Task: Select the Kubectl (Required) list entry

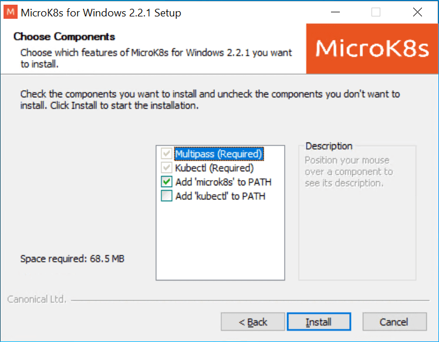Action: pos(214,168)
